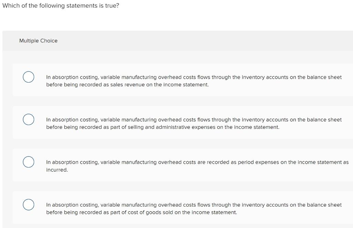The image size is (353, 228).
Task: Choose the last answer's radio button
Action: click(x=29, y=205)
